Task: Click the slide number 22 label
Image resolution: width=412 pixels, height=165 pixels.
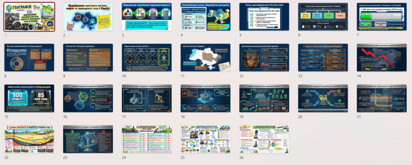Action: pyautogui.click(x=7, y=158)
